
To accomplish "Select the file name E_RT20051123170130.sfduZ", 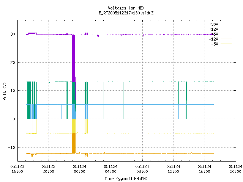I will point(126,13).
